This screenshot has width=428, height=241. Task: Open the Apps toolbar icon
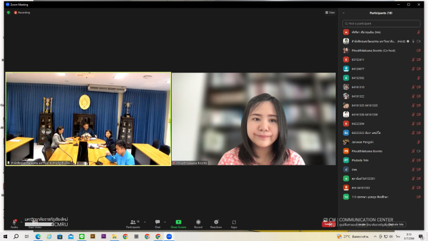tap(234, 224)
